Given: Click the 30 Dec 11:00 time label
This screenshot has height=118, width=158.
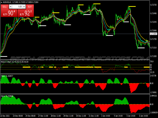Looking at the screenshot, I should click(81, 116).
